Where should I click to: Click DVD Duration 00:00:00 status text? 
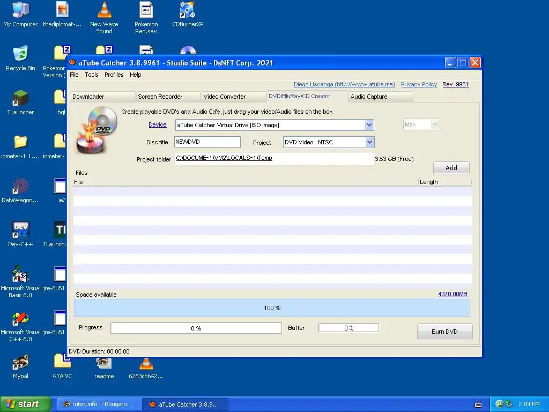point(99,351)
